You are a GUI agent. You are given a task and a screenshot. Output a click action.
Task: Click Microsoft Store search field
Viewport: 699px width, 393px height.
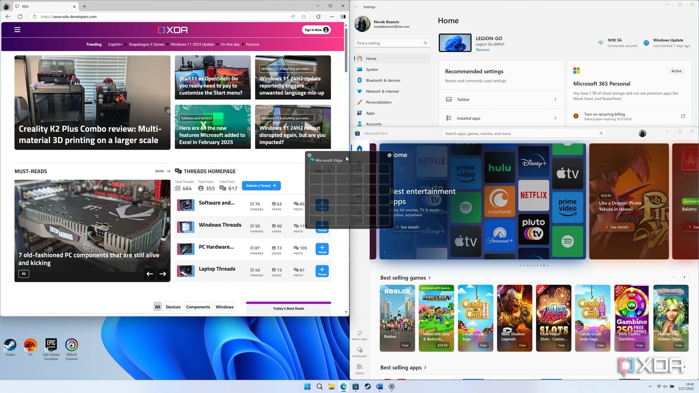(x=524, y=134)
